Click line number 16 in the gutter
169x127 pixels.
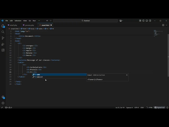(10, 60)
